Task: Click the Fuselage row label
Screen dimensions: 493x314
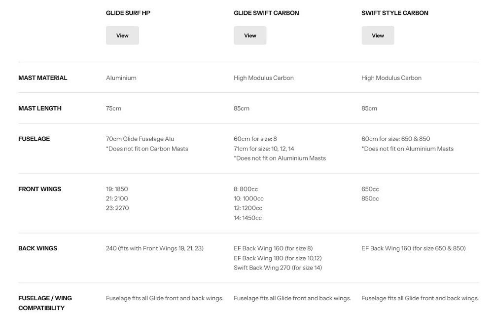Action: [x=34, y=139]
